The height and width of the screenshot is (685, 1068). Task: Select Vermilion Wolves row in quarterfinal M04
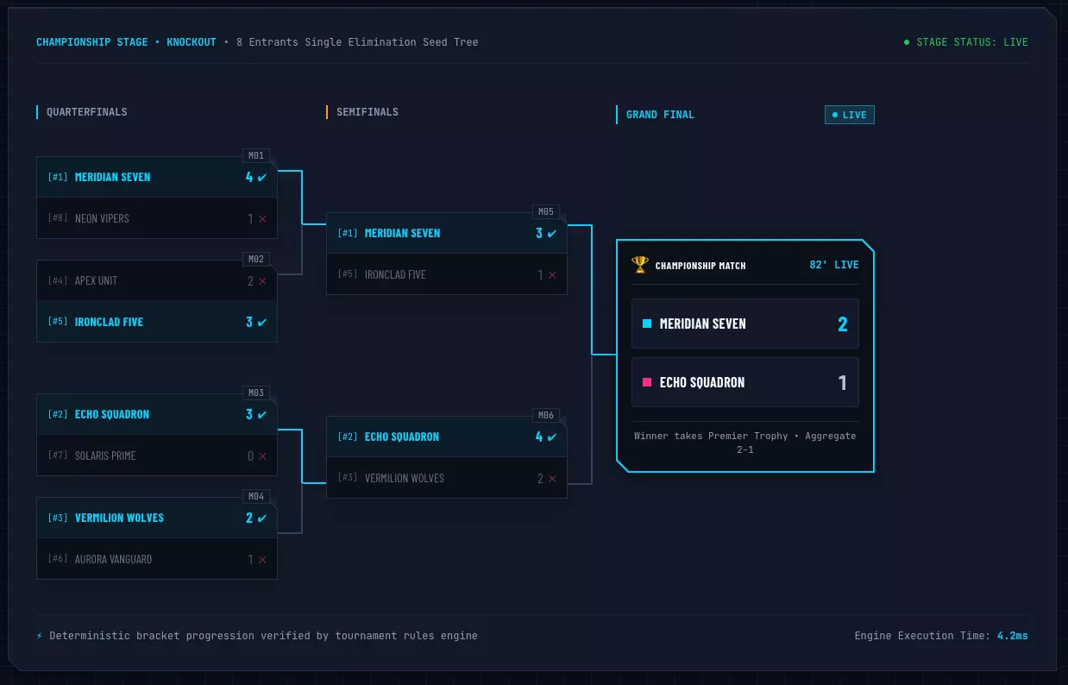click(157, 518)
